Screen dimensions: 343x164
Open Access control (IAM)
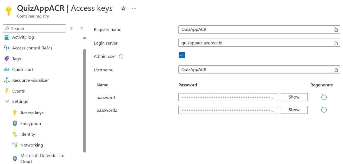point(32,48)
